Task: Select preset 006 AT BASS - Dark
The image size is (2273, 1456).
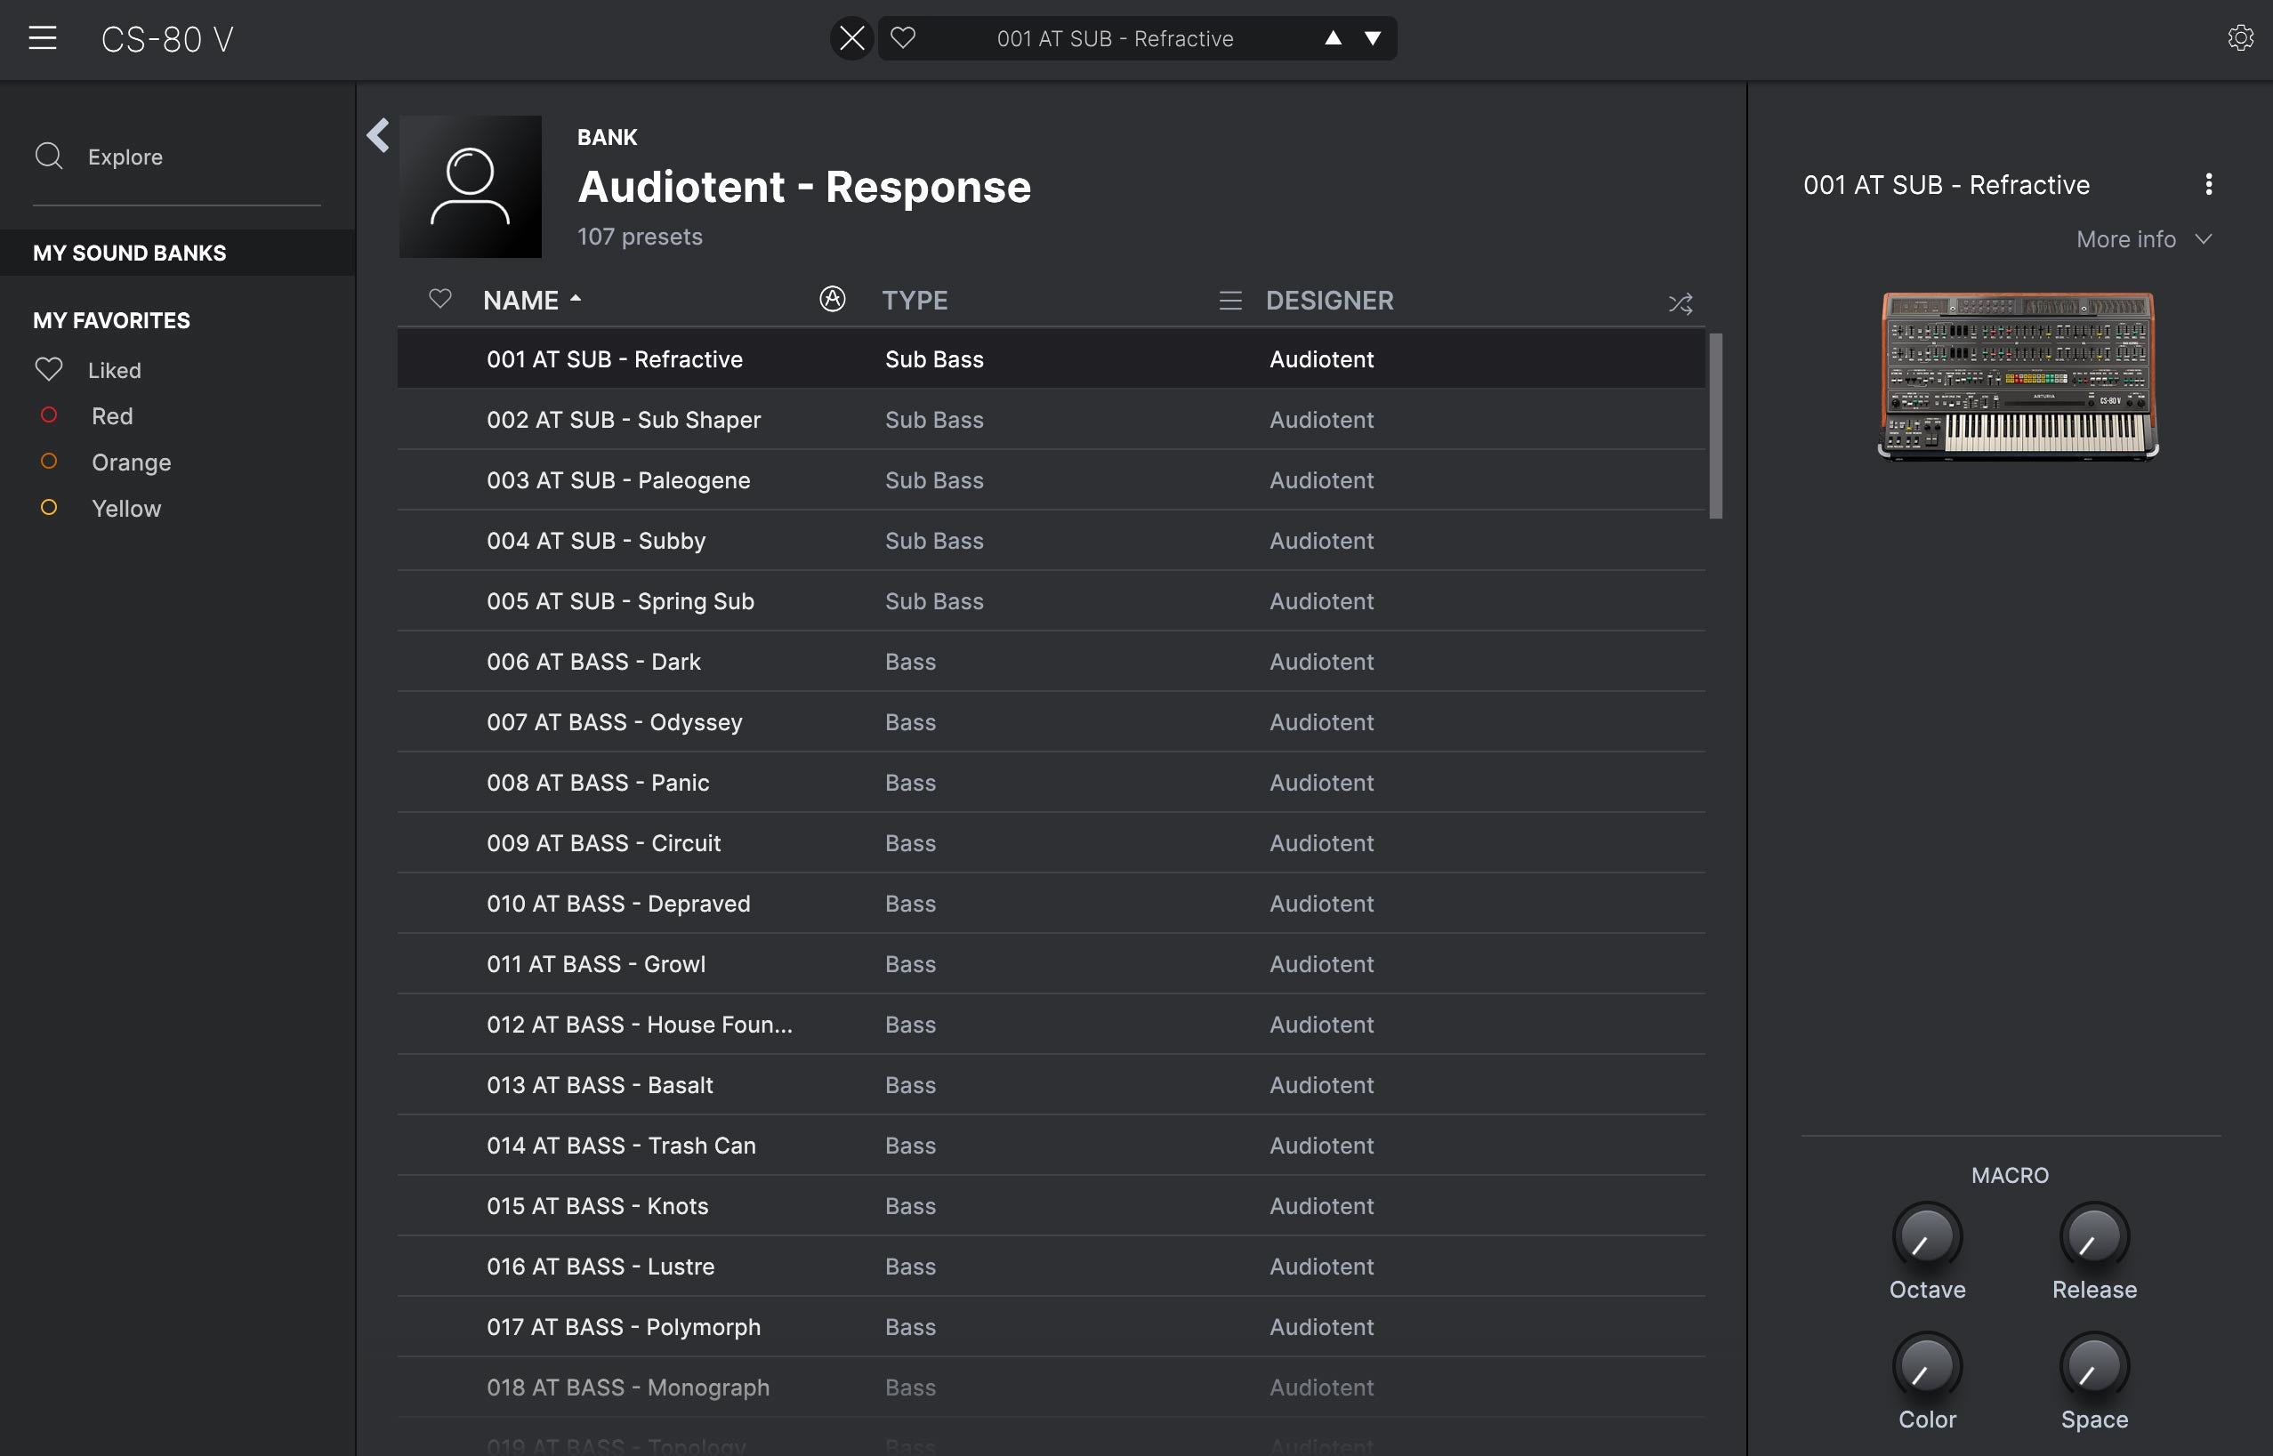Action: (1052, 661)
